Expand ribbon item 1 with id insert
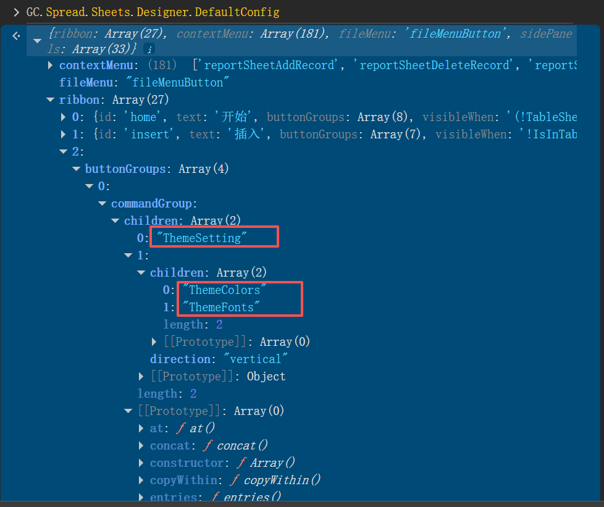Image resolution: width=604 pixels, height=507 pixels. 63,134
